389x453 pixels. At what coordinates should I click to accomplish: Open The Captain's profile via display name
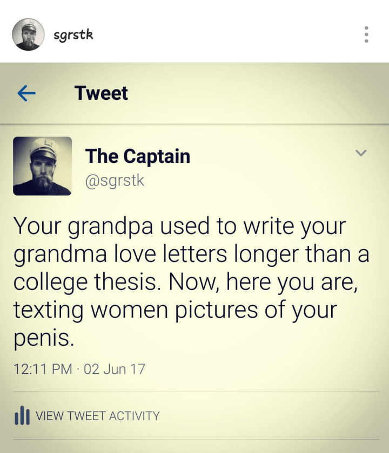point(137,156)
